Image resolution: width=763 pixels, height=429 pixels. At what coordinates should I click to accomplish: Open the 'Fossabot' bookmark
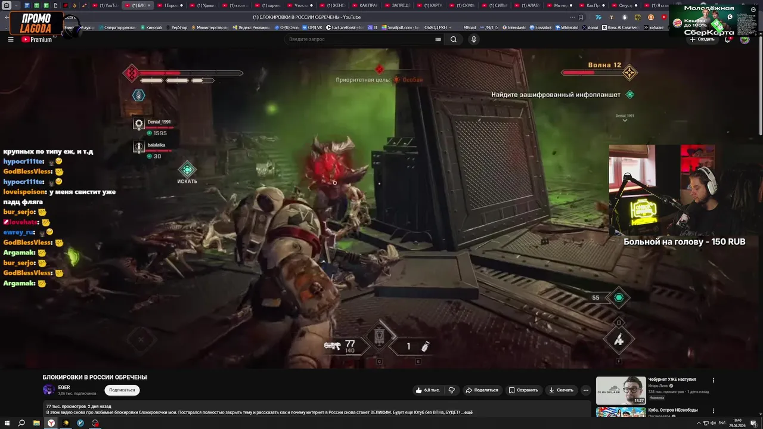(x=541, y=27)
